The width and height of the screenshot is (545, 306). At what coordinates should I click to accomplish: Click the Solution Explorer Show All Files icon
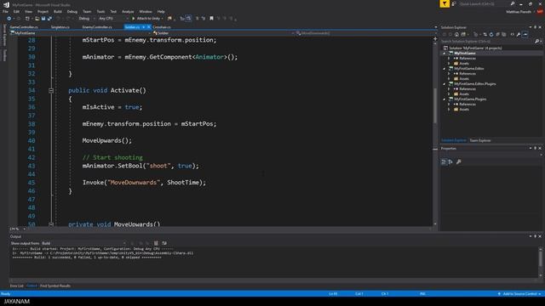click(503, 34)
